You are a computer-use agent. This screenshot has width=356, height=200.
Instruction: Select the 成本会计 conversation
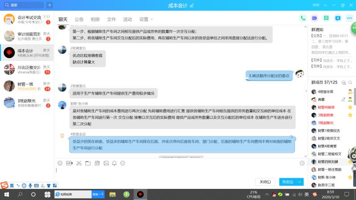pos(27,52)
